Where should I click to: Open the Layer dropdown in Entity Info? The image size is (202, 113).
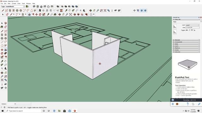(193, 25)
